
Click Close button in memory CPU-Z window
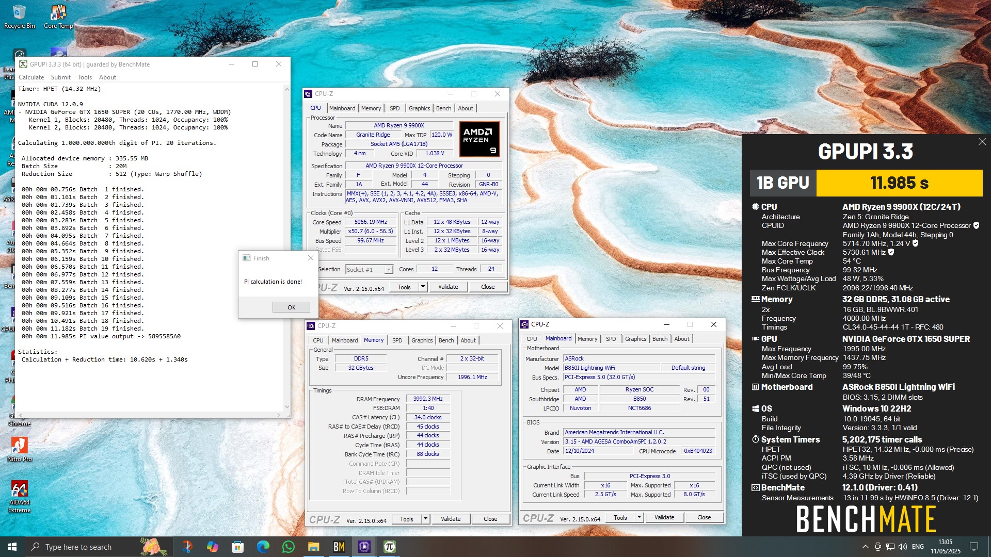pos(490,519)
